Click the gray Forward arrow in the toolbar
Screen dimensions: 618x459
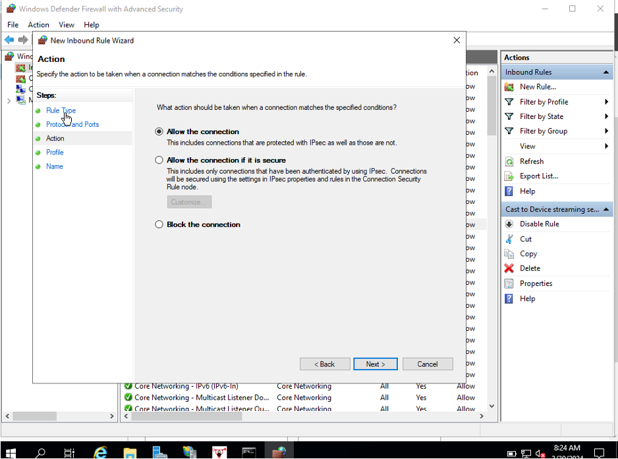click(x=23, y=39)
